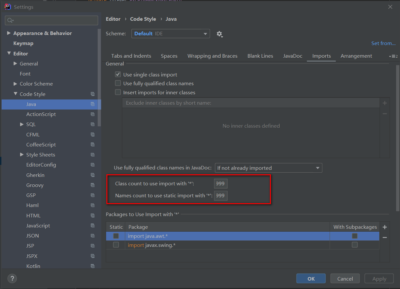This screenshot has width=400, height=289.
Task: Switch to Tabs and Indents tab
Action: tap(131, 56)
